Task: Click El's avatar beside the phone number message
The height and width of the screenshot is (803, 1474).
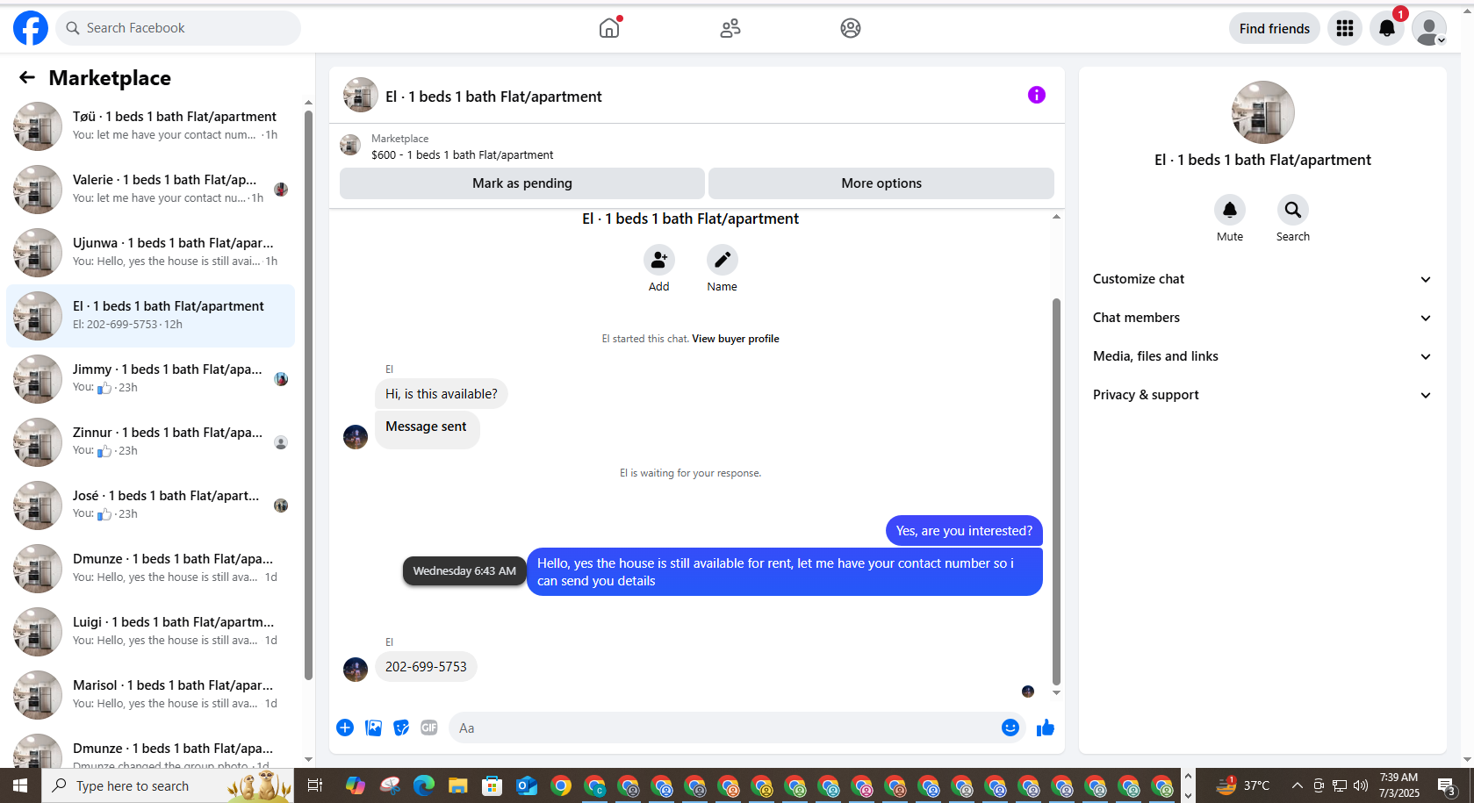Action: point(356,670)
